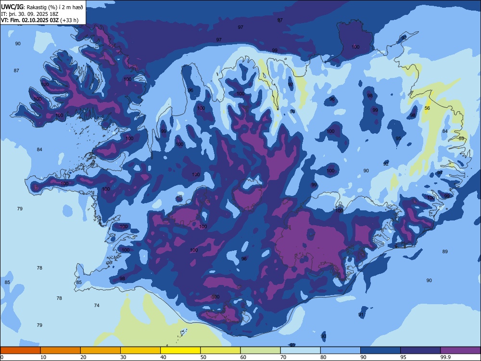Click the '94' humidity value on the map
481x361 pixels.
[440, 172]
